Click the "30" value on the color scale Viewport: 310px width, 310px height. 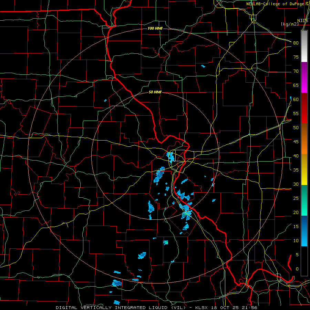pos(296,184)
